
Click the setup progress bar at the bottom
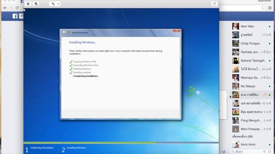tap(121, 142)
